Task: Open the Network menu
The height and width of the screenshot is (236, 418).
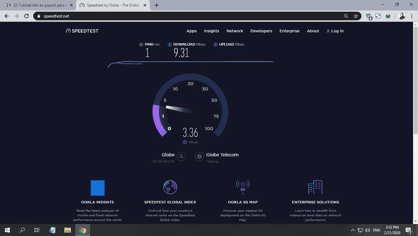Action: (x=235, y=31)
